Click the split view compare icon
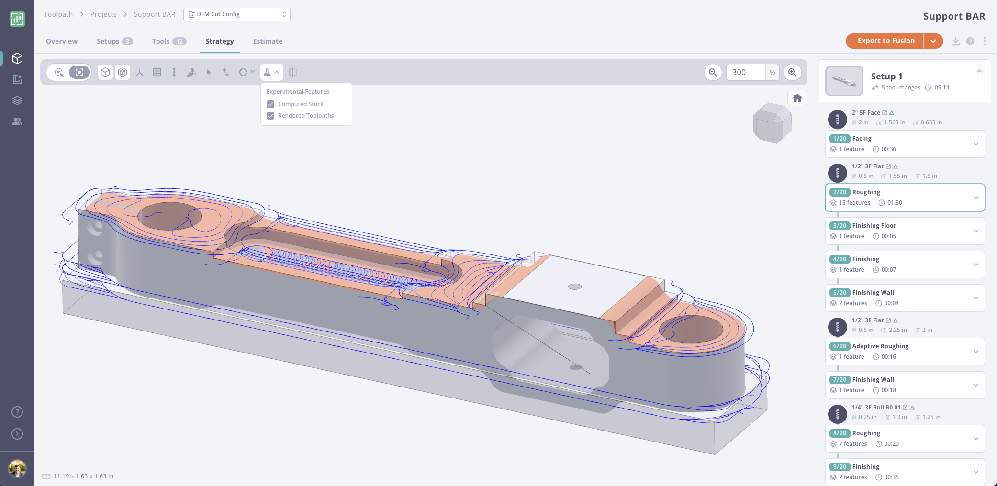This screenshot has width=997, height=486. coord(293,72)
